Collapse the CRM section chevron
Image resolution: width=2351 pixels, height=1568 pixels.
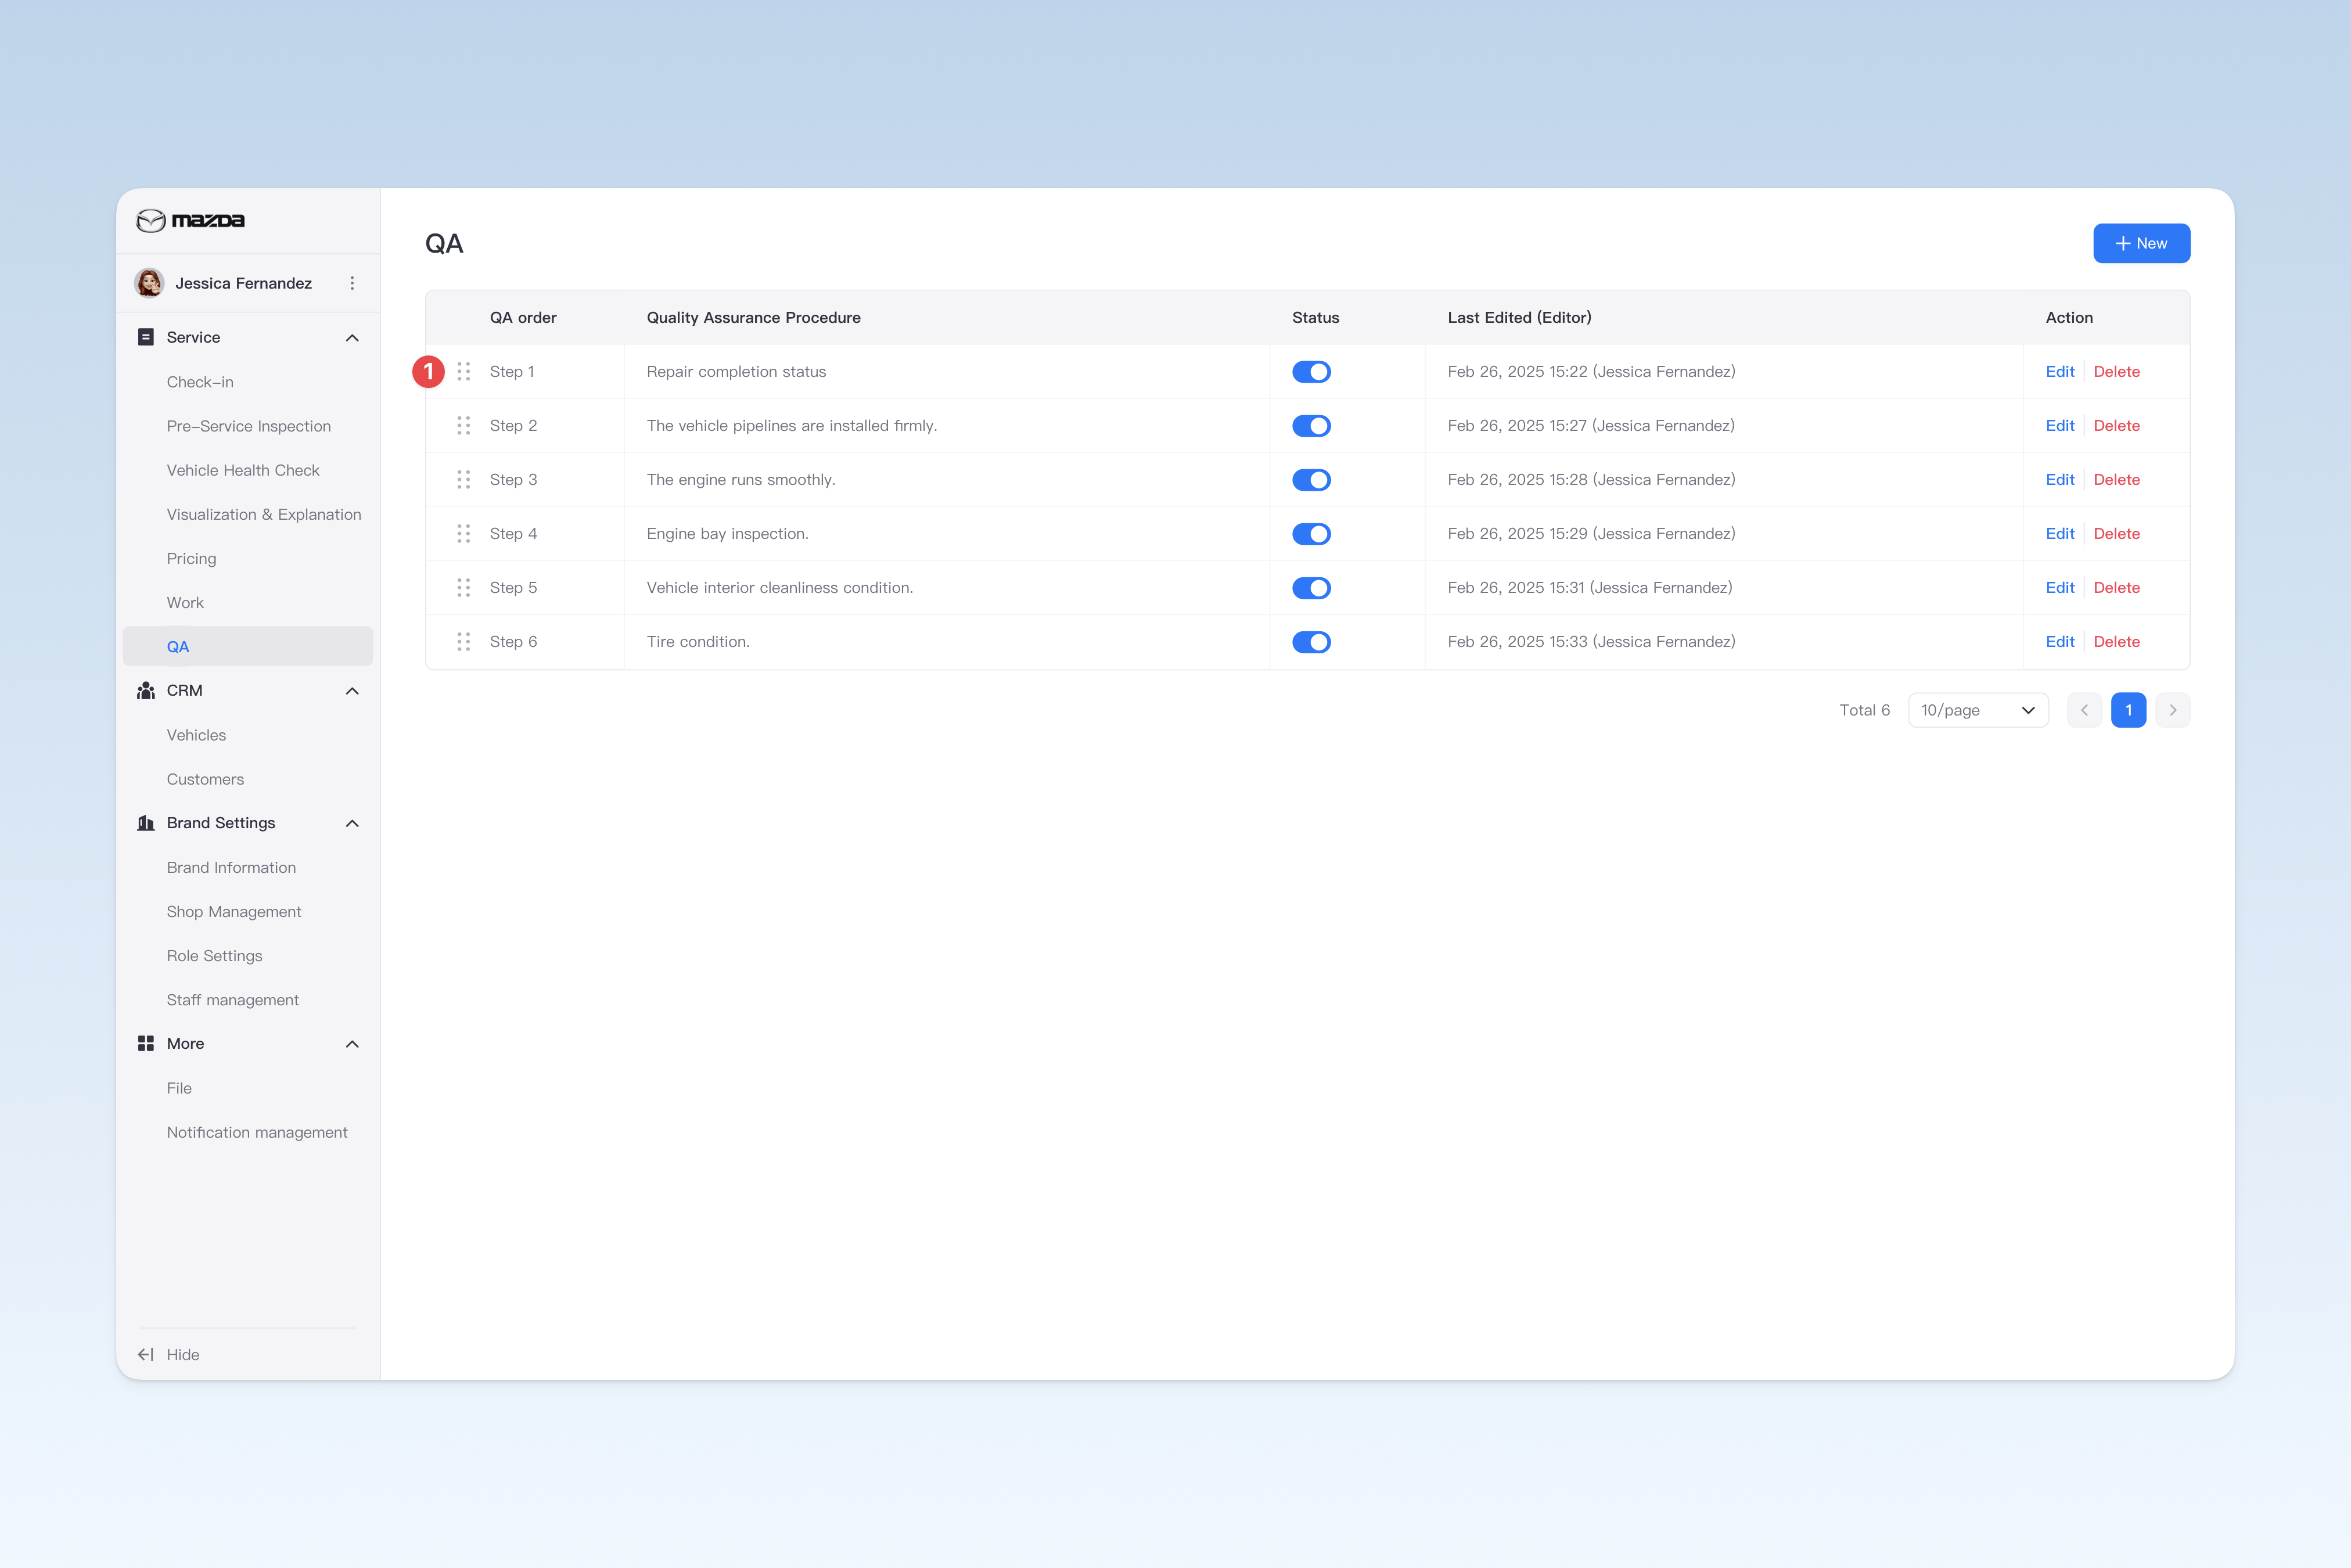click(352, 691)
